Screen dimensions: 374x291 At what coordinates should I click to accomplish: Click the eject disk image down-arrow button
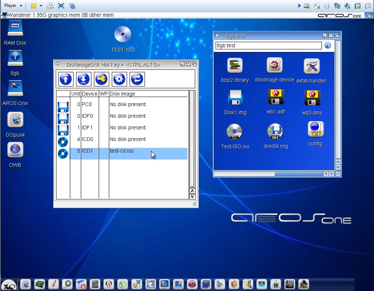pos(83,79)
